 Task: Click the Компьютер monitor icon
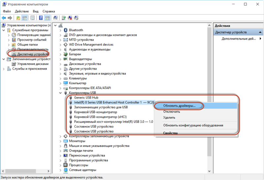(65, 83)
